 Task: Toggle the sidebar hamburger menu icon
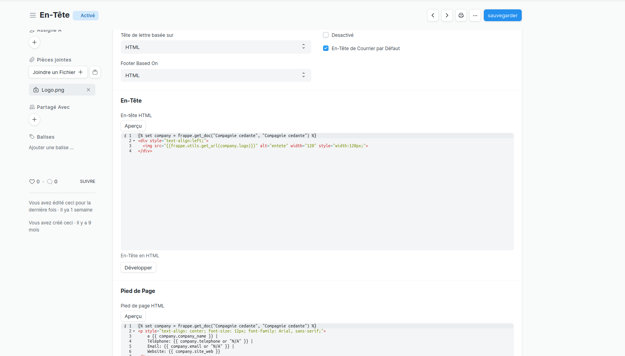pos(33,15)
